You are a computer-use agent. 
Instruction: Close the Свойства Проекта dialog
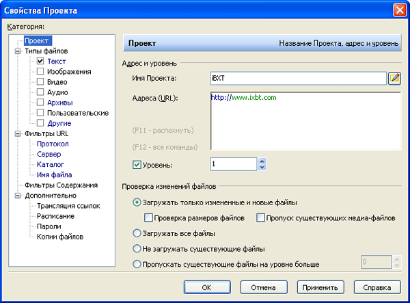tap(400, 10)
